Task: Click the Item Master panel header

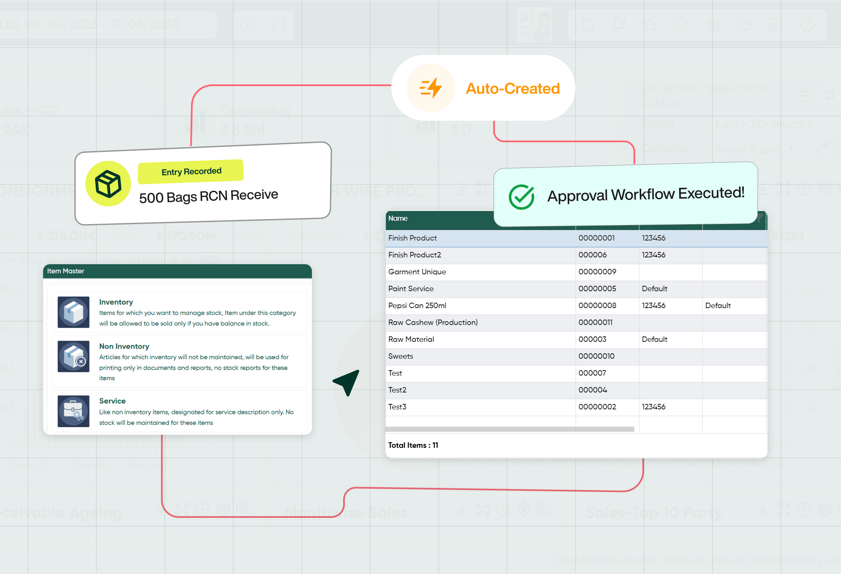Action: [x=177, y=271]
